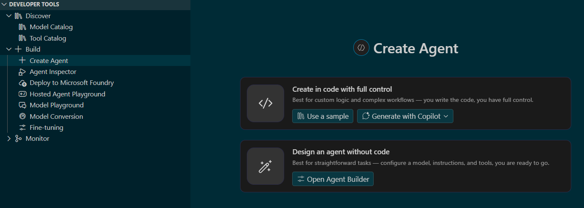Image resolution: width=584 pixels, height=208 pixels.
Task: Open Fine-tuning from the Build section
Action: 47,127
